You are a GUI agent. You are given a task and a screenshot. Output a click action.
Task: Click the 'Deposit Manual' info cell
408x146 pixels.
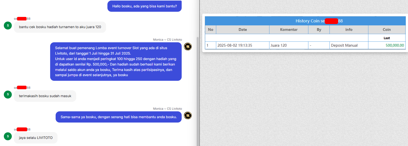click(x=349, y=45)
